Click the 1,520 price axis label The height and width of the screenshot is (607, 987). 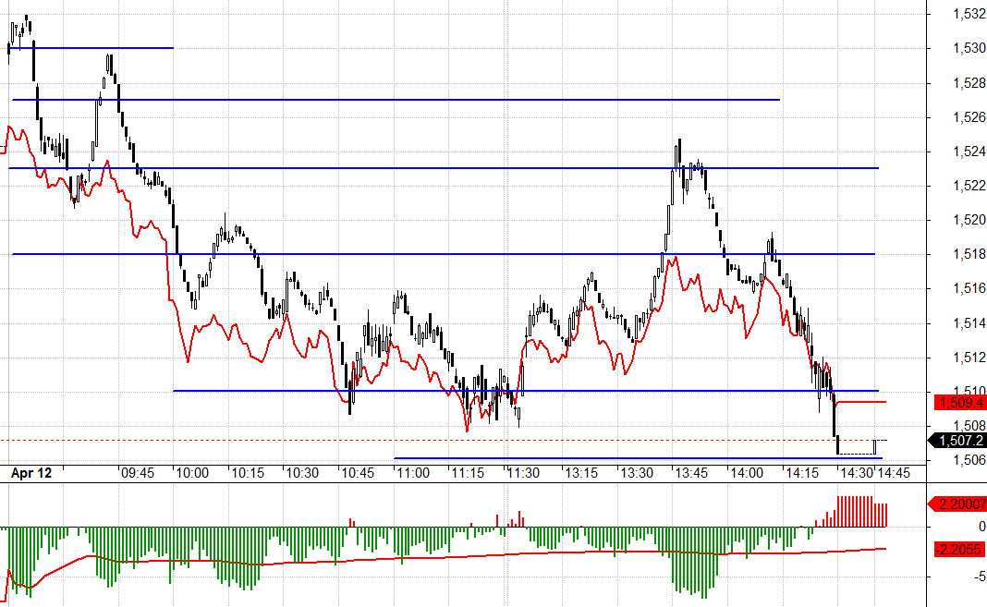[x=968, y=220]
